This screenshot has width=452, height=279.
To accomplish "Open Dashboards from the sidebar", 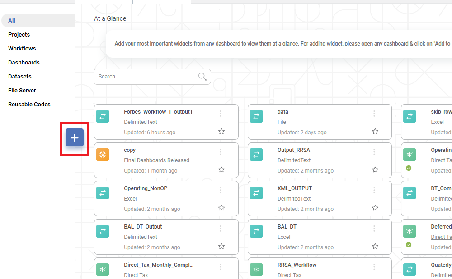I will 24,62.
